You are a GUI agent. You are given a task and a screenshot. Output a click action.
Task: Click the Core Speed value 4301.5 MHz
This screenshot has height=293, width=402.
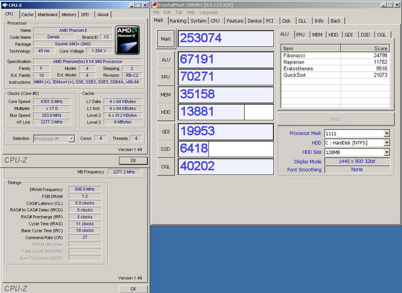point(52,101)
